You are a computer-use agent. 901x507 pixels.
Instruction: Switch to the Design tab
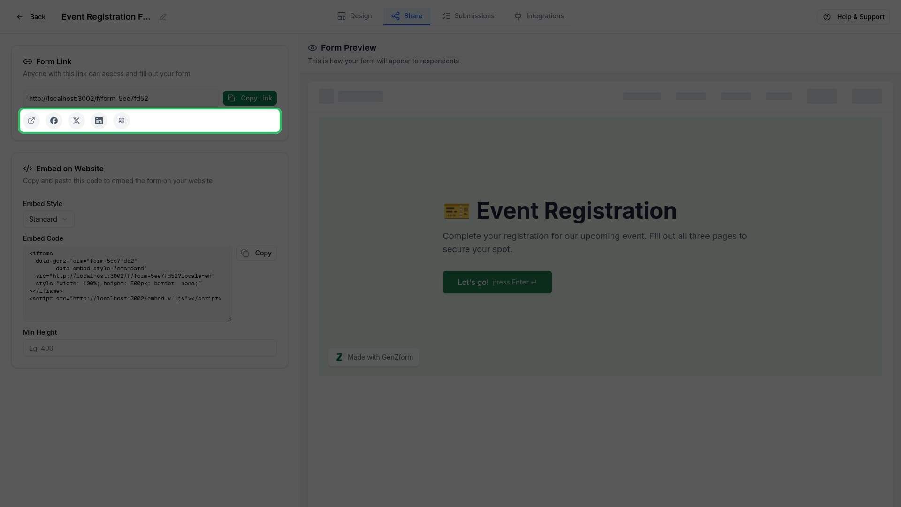coord(354,16)
